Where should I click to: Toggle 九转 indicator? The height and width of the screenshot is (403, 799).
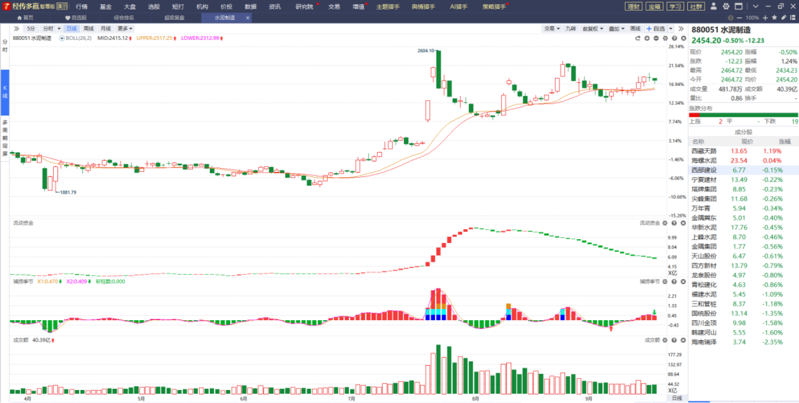coord(571,29)
